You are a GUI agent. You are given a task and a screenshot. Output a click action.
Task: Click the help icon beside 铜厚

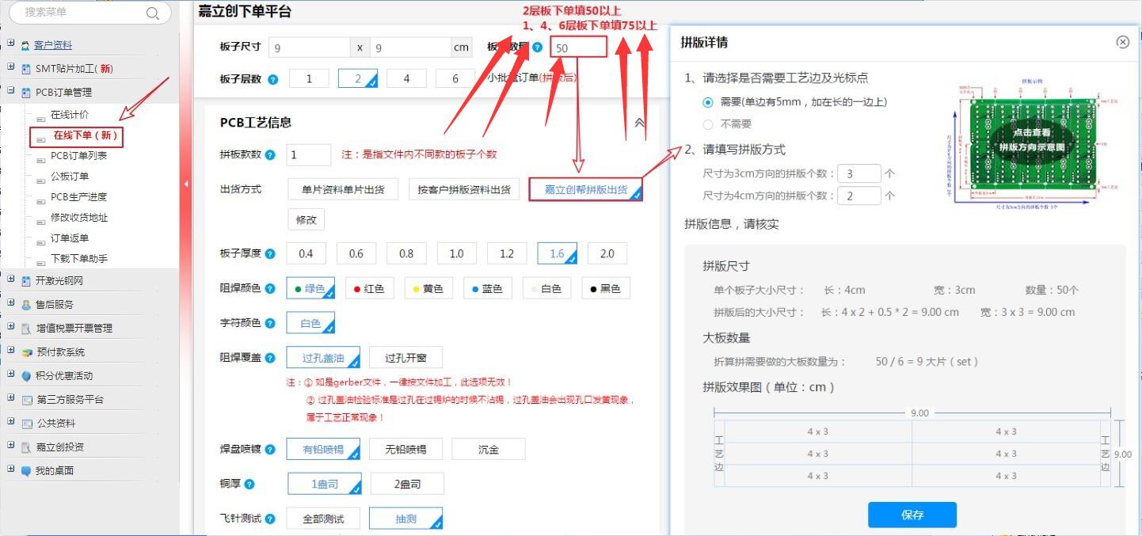(249, 484)
